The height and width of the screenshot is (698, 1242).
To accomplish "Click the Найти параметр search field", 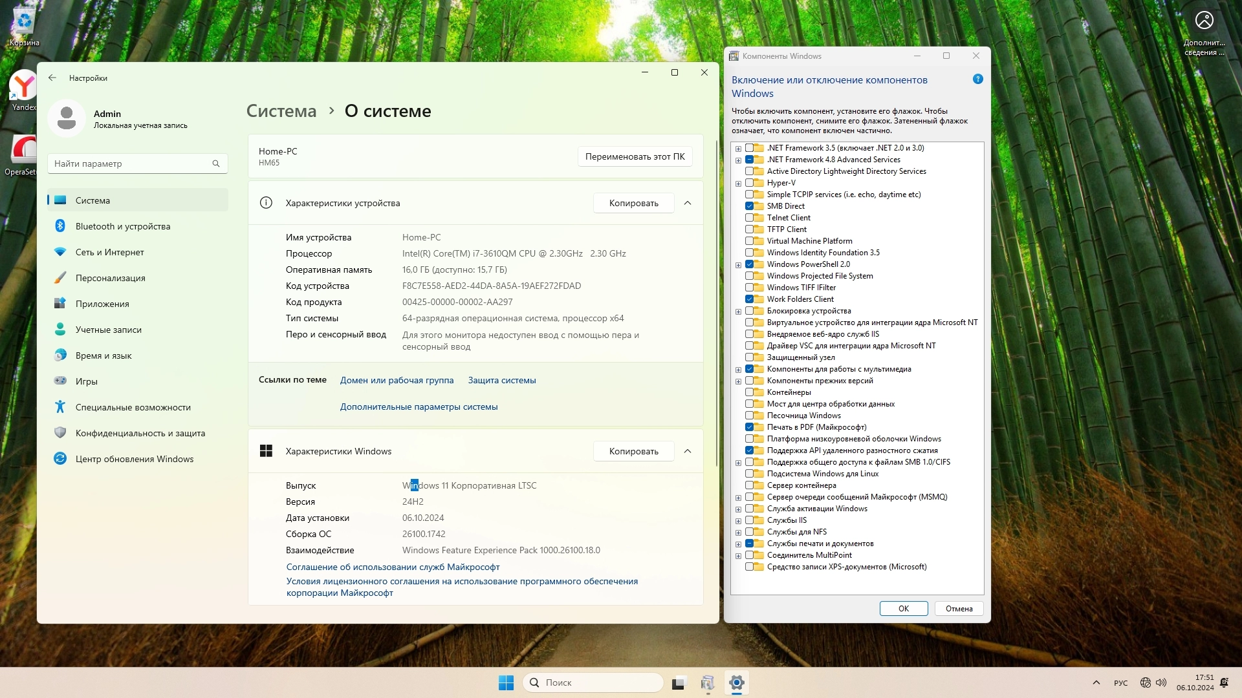I will (x=129, y=164).
